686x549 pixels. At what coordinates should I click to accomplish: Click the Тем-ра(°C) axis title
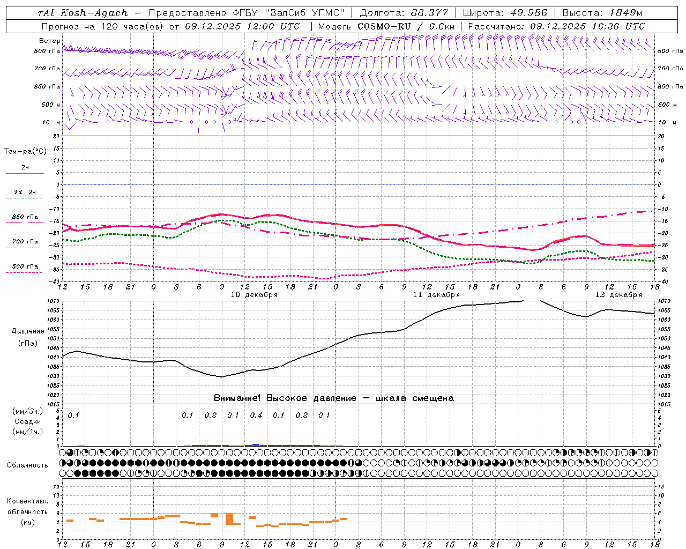click(x=25, y=151)
